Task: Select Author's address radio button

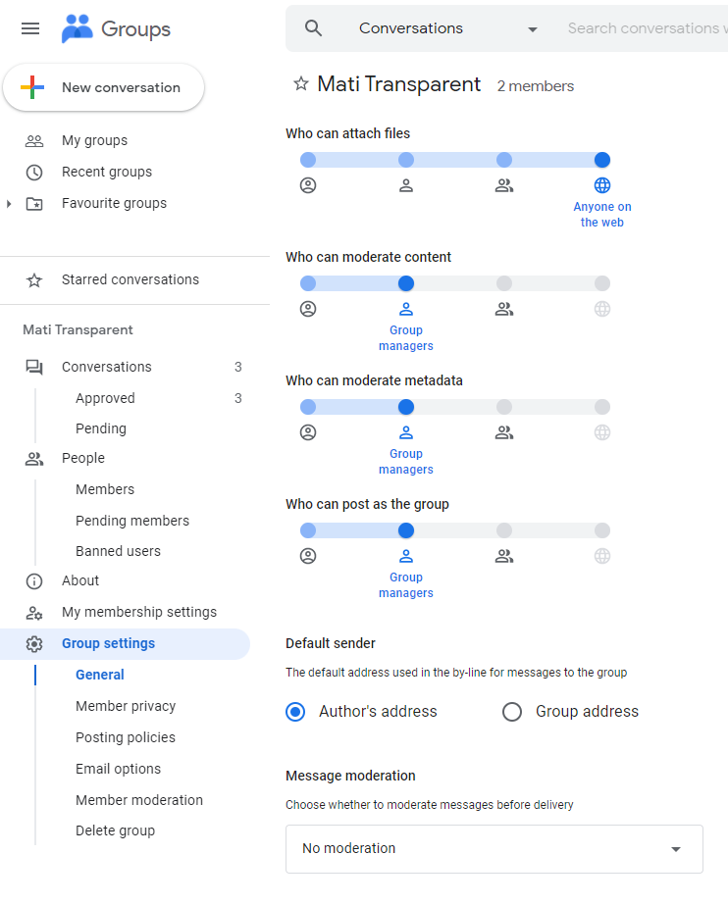Action: coord(295,712)
